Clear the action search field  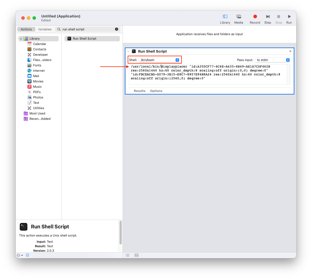[x=117, y=29]
